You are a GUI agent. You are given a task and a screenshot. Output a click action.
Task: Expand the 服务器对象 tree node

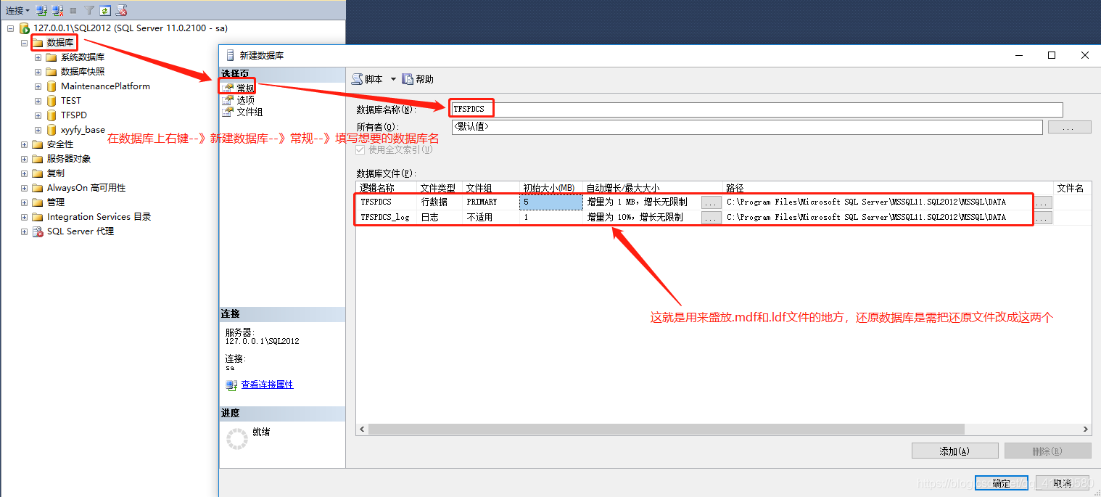pyautogui.click(x=24, y=159)
